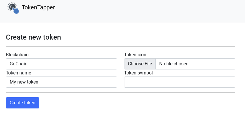
Task: Focus the Token name input field
Action: pyautogui.click(x=61, y=82)
